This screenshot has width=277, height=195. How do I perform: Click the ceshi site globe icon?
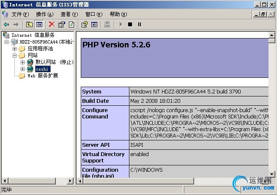tap(30, 69)
